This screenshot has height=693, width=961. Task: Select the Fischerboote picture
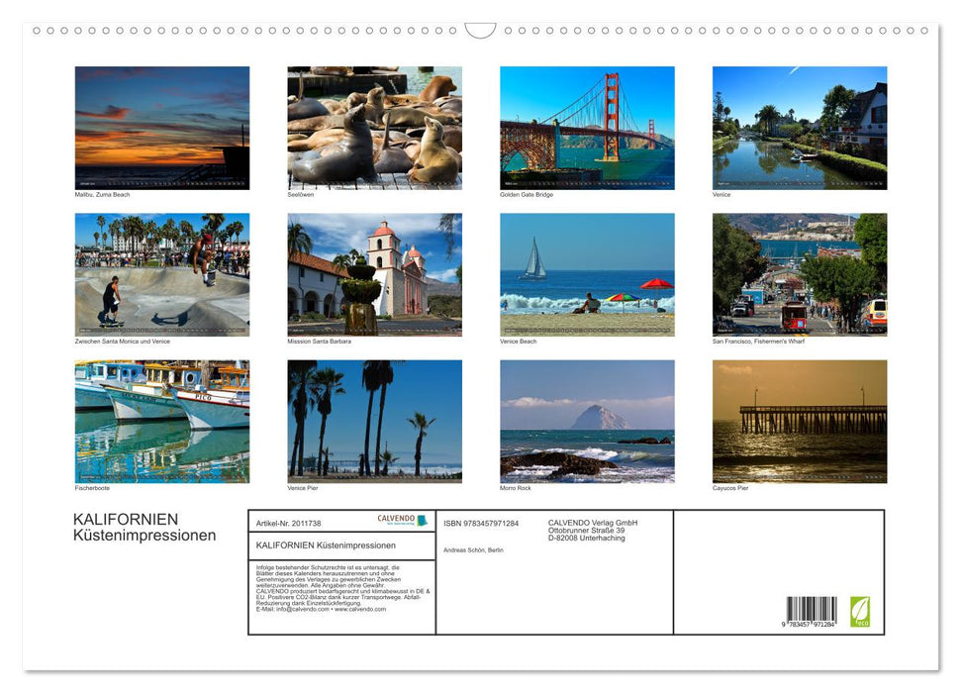coord(161,420)
